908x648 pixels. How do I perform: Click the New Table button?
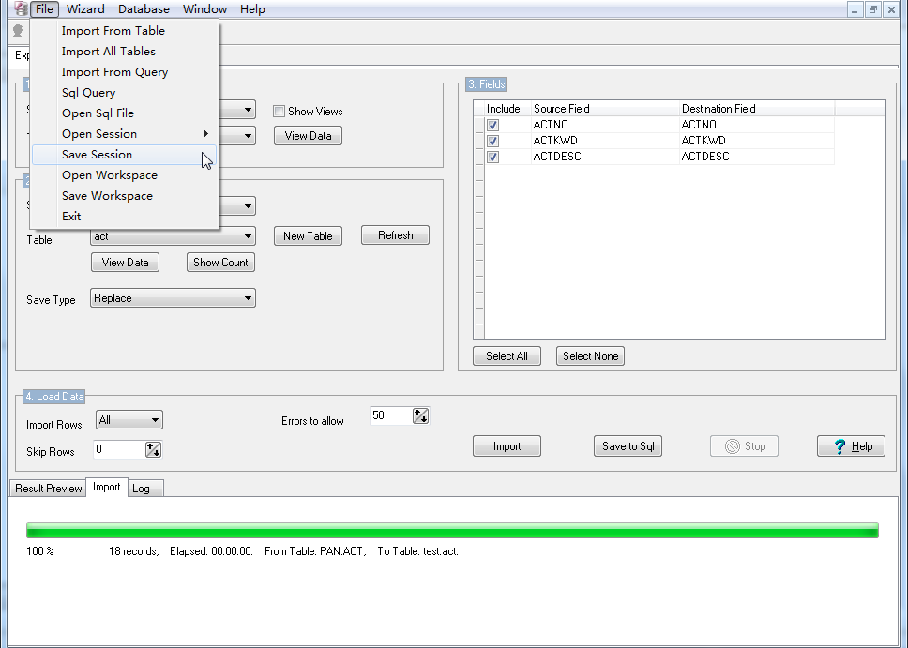308,235
